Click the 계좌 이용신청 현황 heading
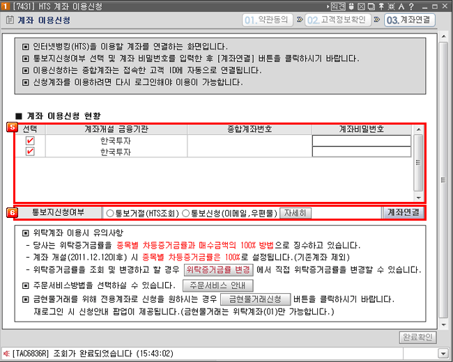This screenshot has width=453, height=362. pyautogui.click(x=64, y=116)
